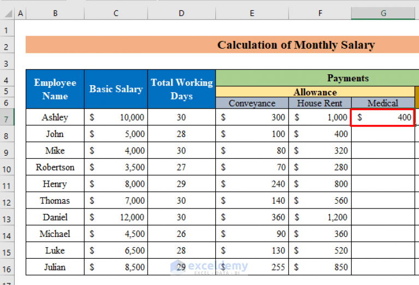Click Mike's conveyance value 80
The width and height of the screenshot is (419, 285).
252,150
